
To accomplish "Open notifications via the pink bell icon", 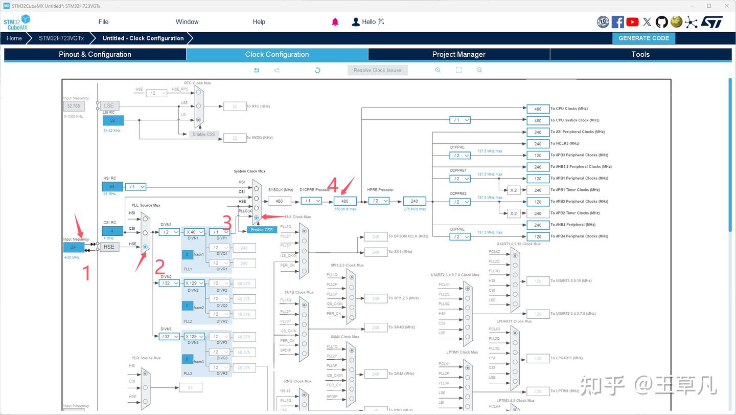I will click(x=335, y=22).
